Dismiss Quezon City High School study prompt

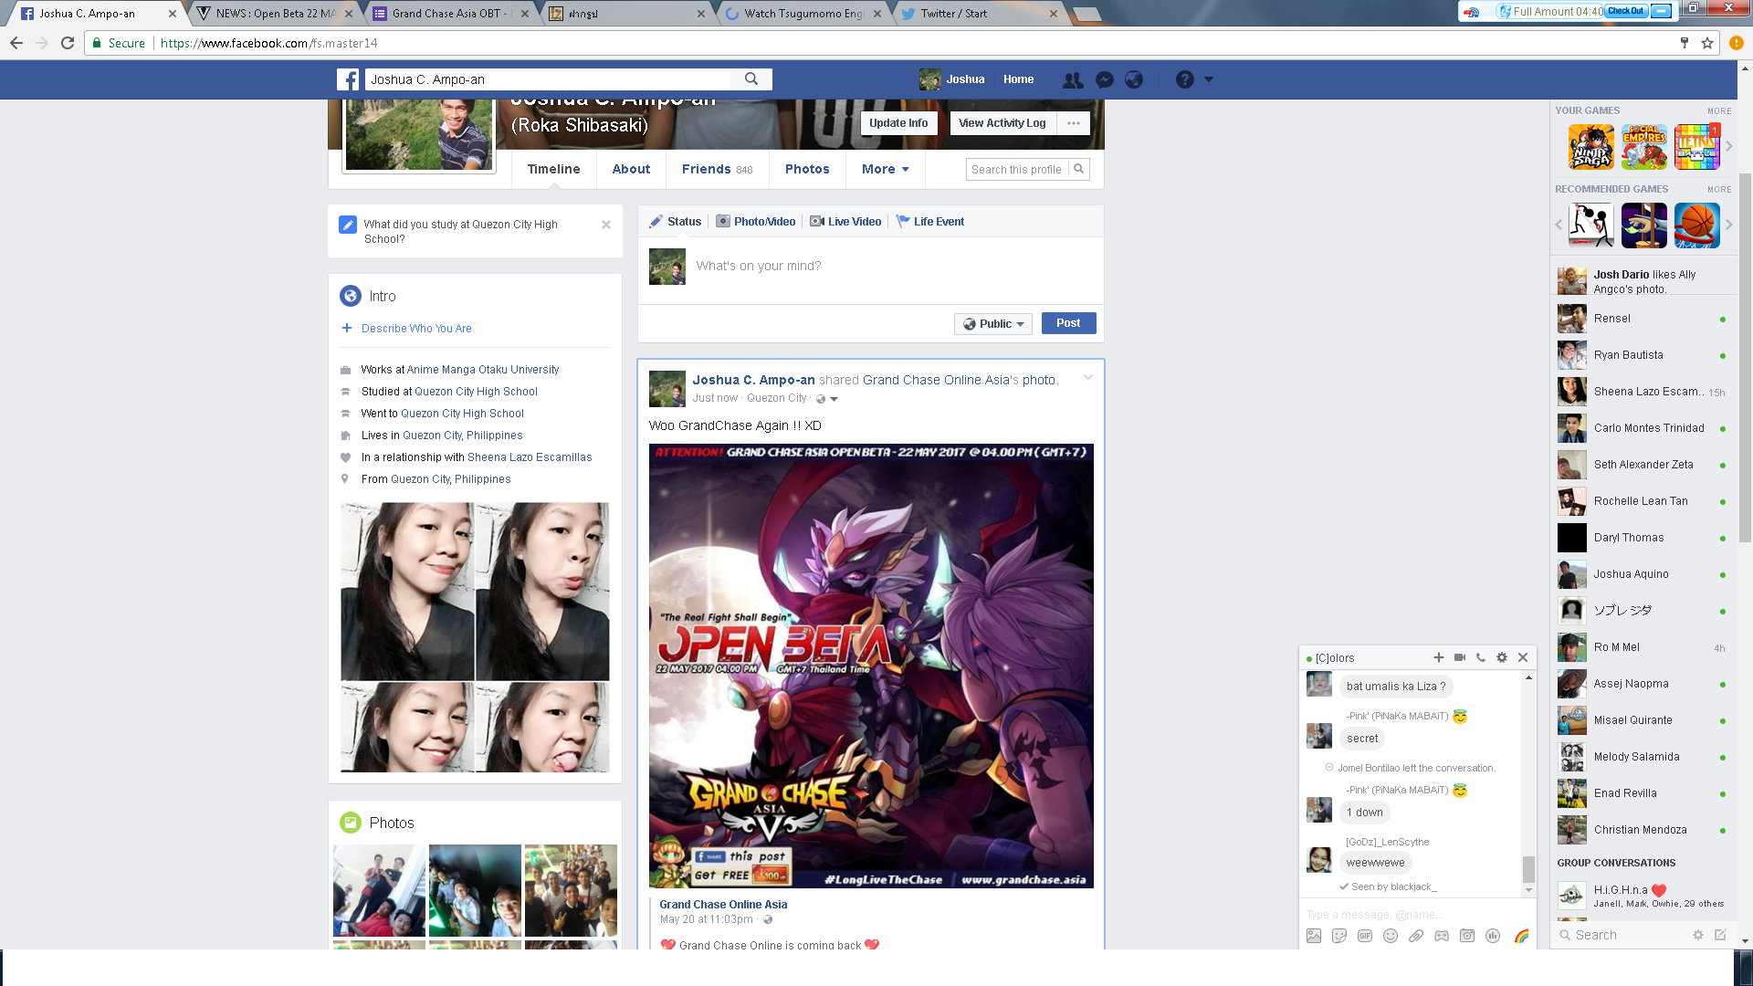click(x=605, y=225)
